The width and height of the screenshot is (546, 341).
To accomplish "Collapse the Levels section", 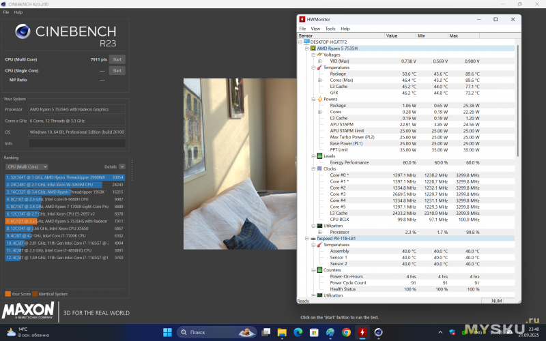I will pos(313,156).
